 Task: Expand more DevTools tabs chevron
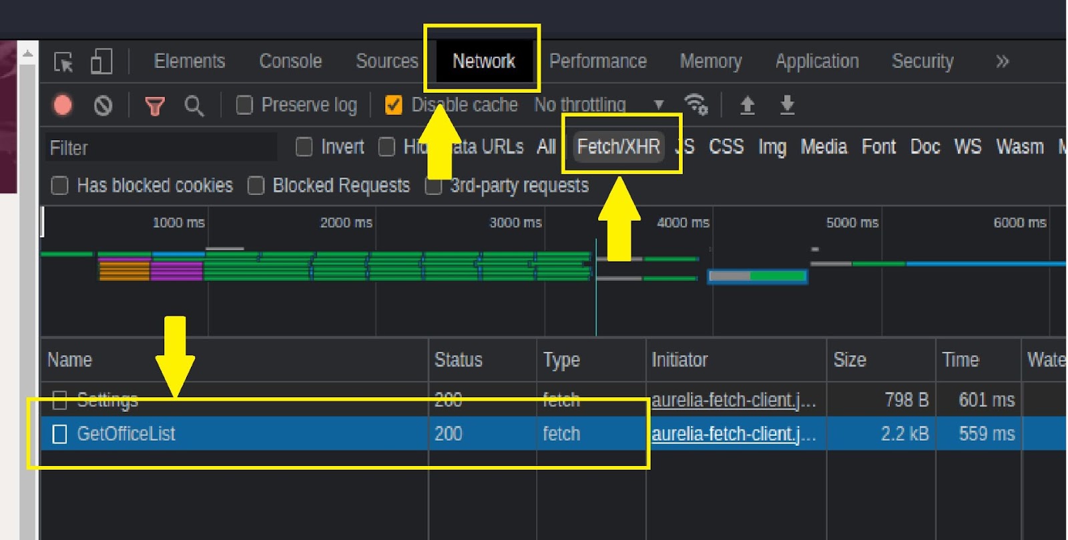(x=1002, y=61)
